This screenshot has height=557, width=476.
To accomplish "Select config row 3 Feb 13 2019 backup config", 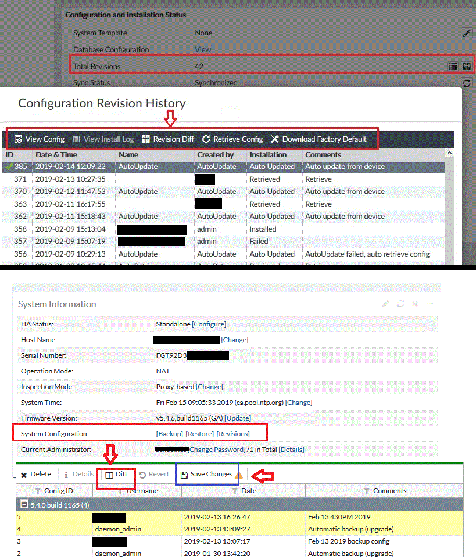I will [x=239, y=541].
